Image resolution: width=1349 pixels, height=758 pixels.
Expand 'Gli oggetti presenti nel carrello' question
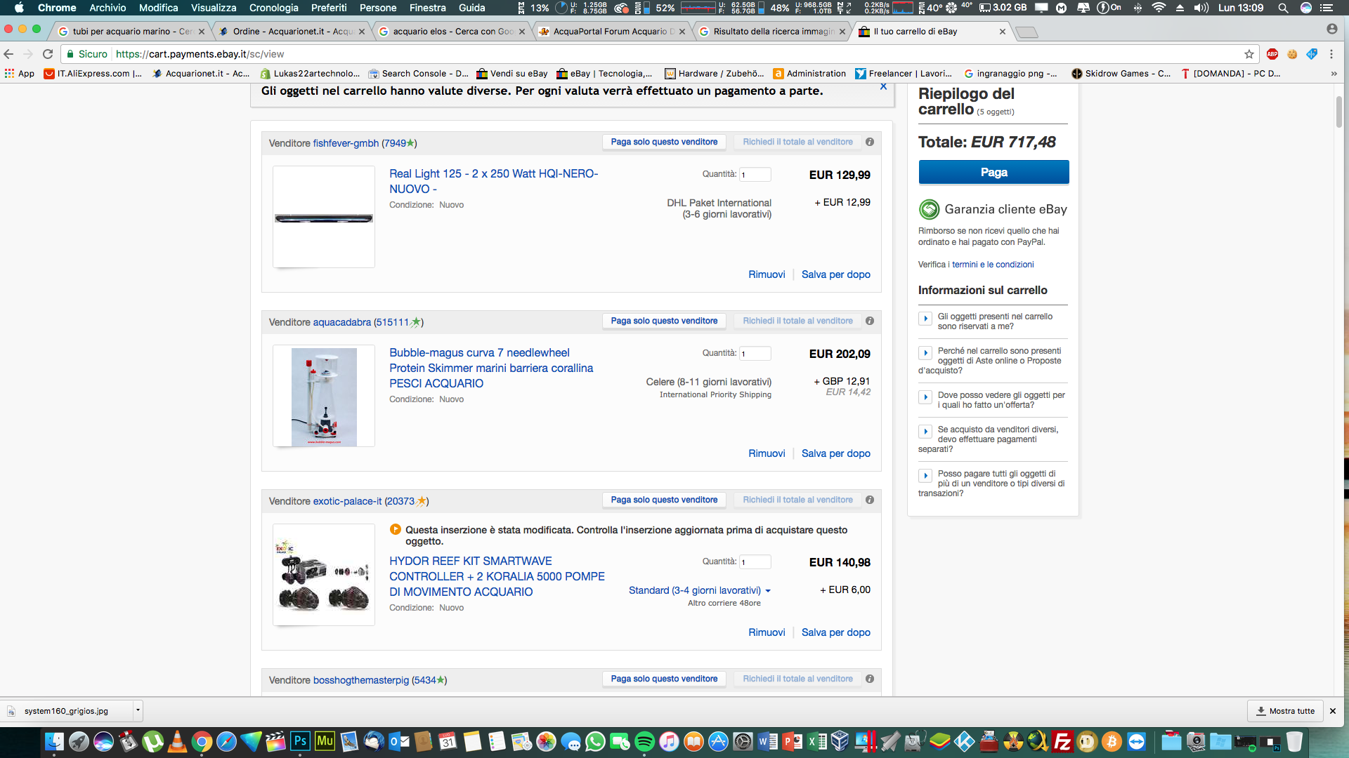click(925, 319)
